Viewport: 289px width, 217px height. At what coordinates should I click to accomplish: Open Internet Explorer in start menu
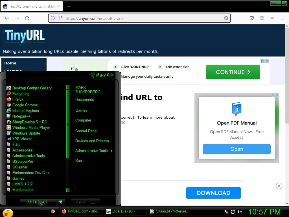(23, 111)
